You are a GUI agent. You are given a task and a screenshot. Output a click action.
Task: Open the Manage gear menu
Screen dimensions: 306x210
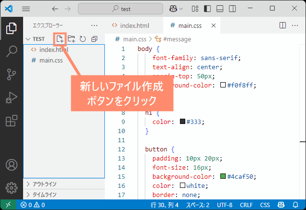[12, 188]
